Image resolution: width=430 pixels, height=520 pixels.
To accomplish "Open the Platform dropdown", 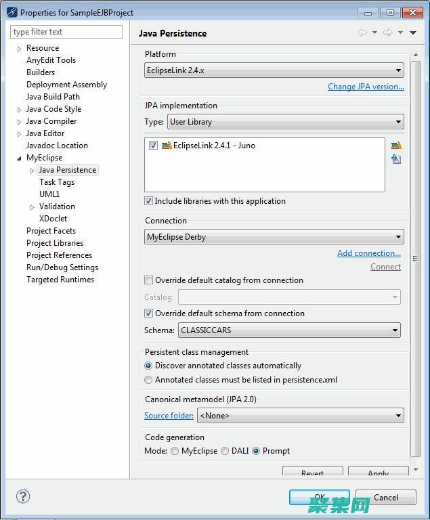I will pyautogui.click(x=274, y=70).
